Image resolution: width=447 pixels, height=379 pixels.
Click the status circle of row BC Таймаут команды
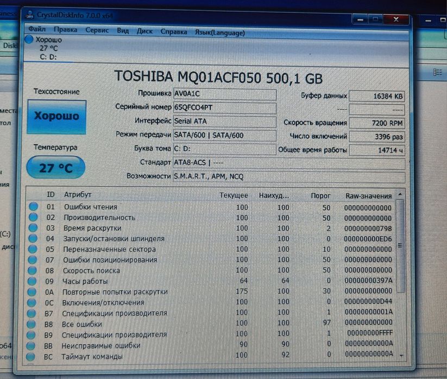(30, 357)
